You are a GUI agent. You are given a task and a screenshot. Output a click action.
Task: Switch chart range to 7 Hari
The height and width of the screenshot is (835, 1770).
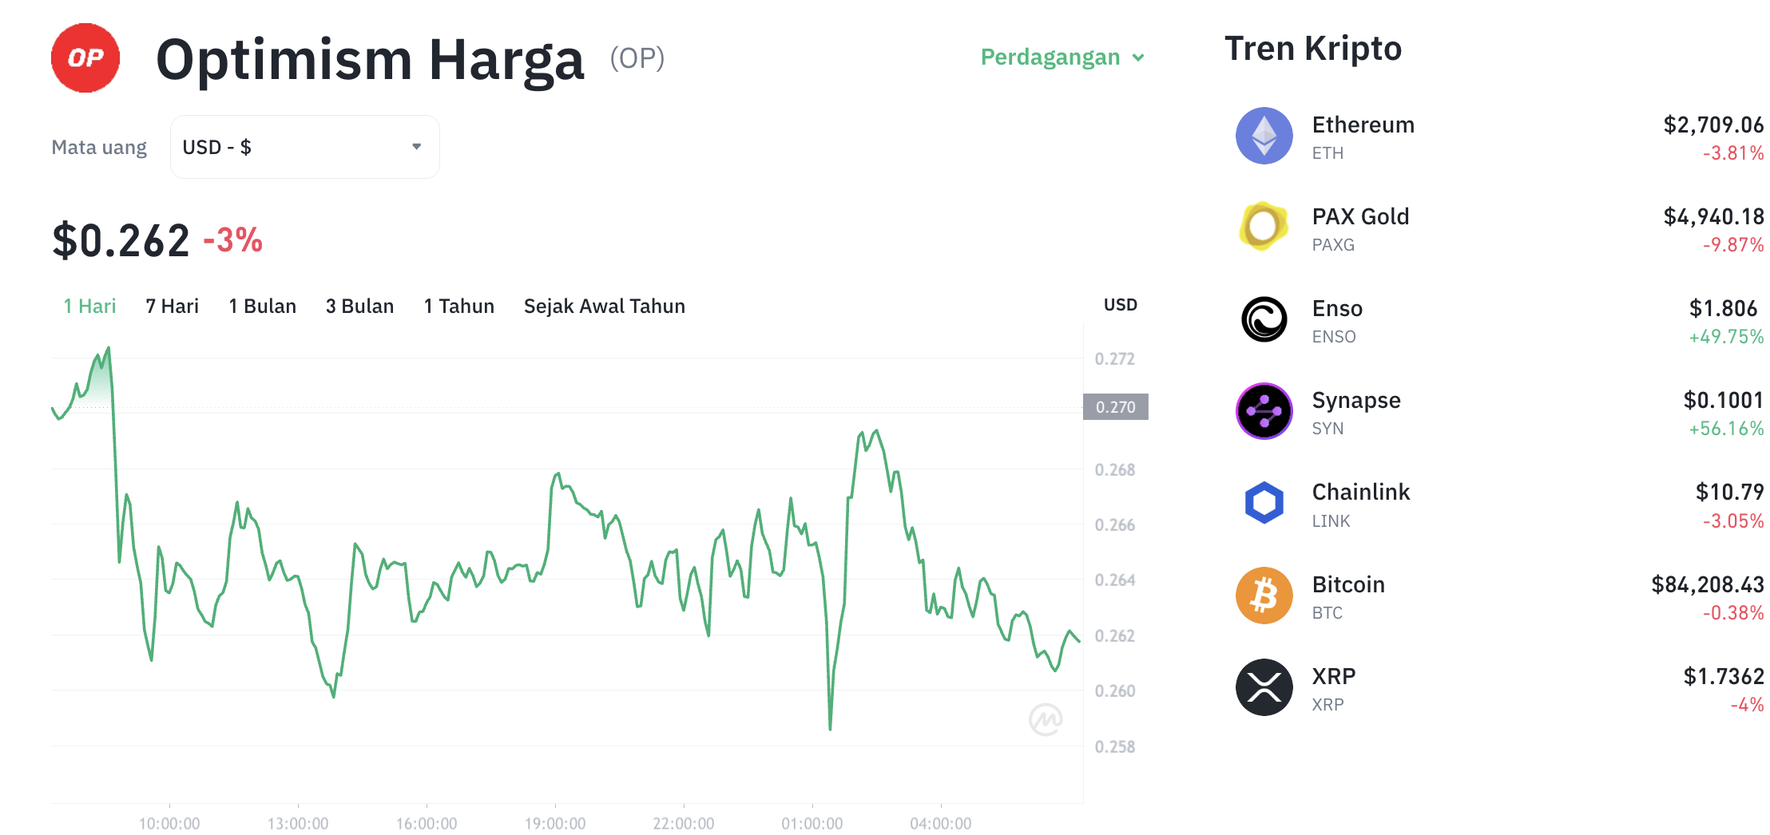171,305
